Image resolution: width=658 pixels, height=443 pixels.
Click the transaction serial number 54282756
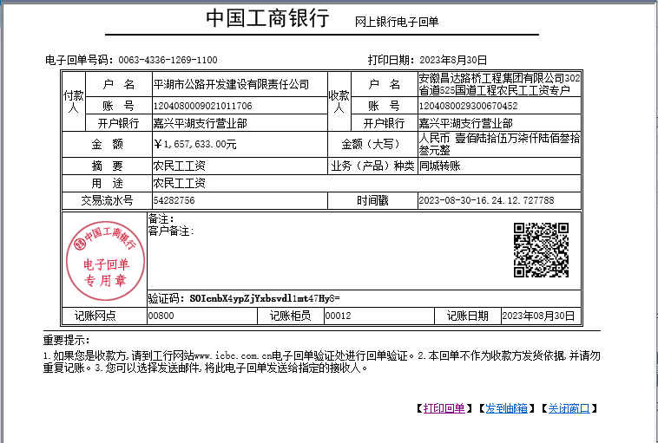tap(174, 200)
